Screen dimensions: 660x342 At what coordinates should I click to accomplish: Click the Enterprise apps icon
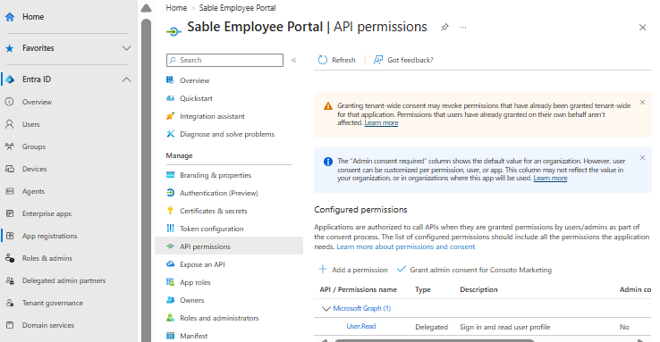point(10,213)
